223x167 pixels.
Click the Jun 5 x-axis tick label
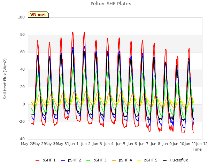[121, 144]
